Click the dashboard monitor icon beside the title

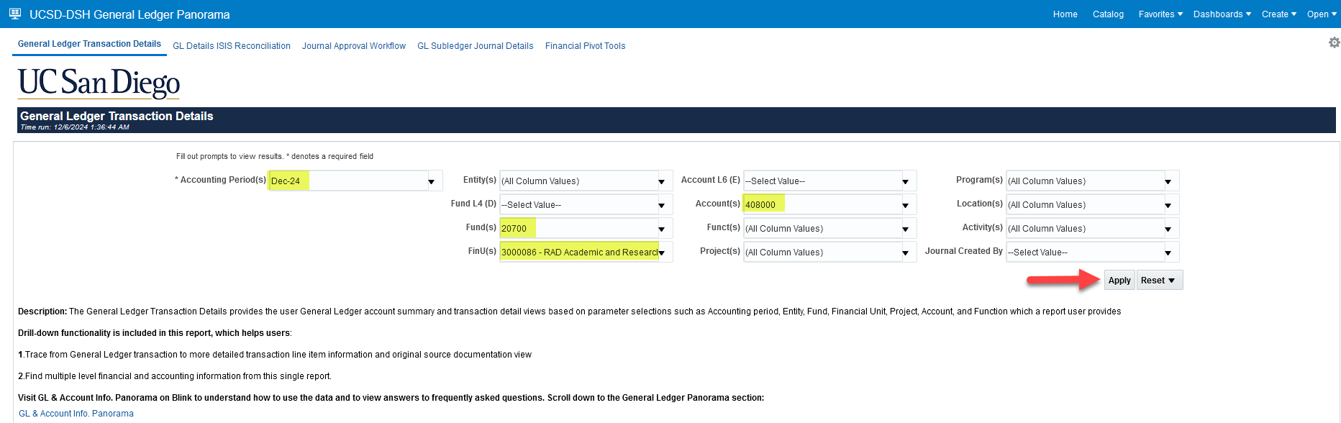(15, 14)
